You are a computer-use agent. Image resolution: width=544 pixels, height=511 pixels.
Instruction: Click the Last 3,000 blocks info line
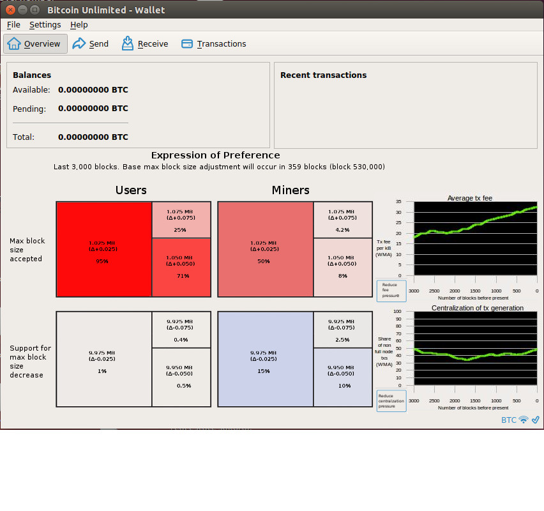pos(219,167)
